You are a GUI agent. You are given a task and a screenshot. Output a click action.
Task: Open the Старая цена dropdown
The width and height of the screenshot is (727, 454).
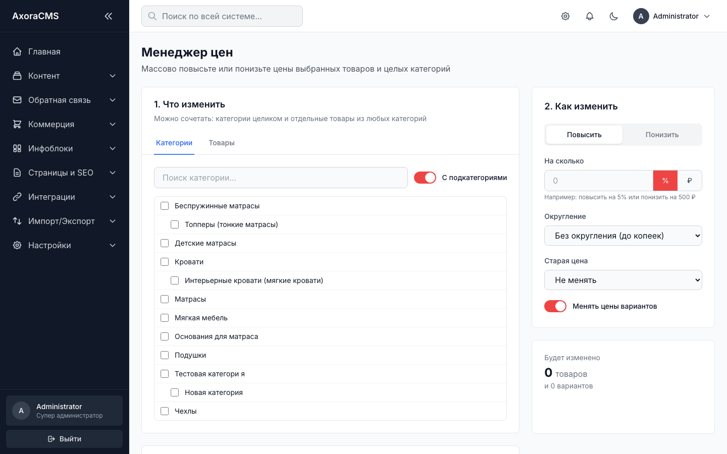(623, 280)
